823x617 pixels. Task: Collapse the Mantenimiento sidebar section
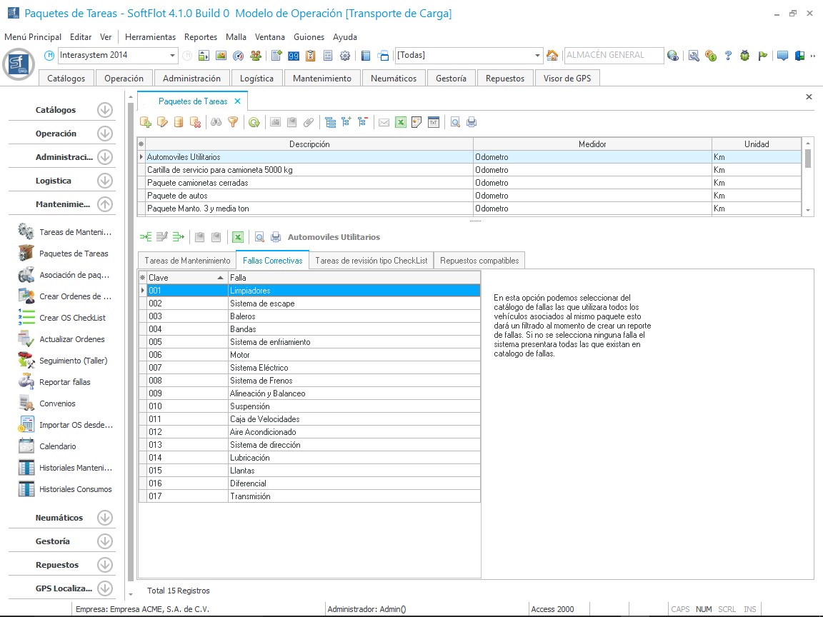tap(105, 204)
